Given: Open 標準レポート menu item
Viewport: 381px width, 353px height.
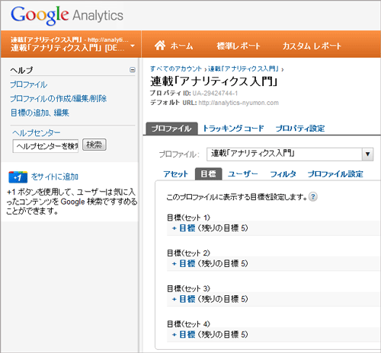Looking at the screenshot, I should pyautogui.click(x=239, y=46).
